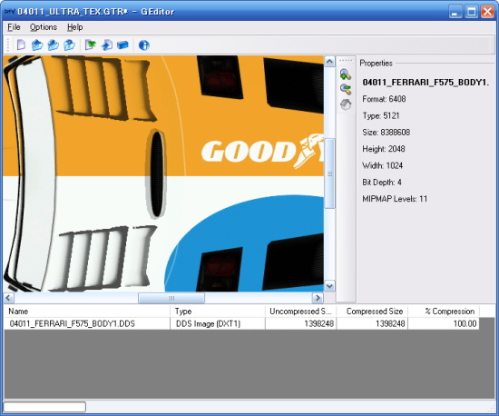
Task: Open the File menu
Action: 14,27
